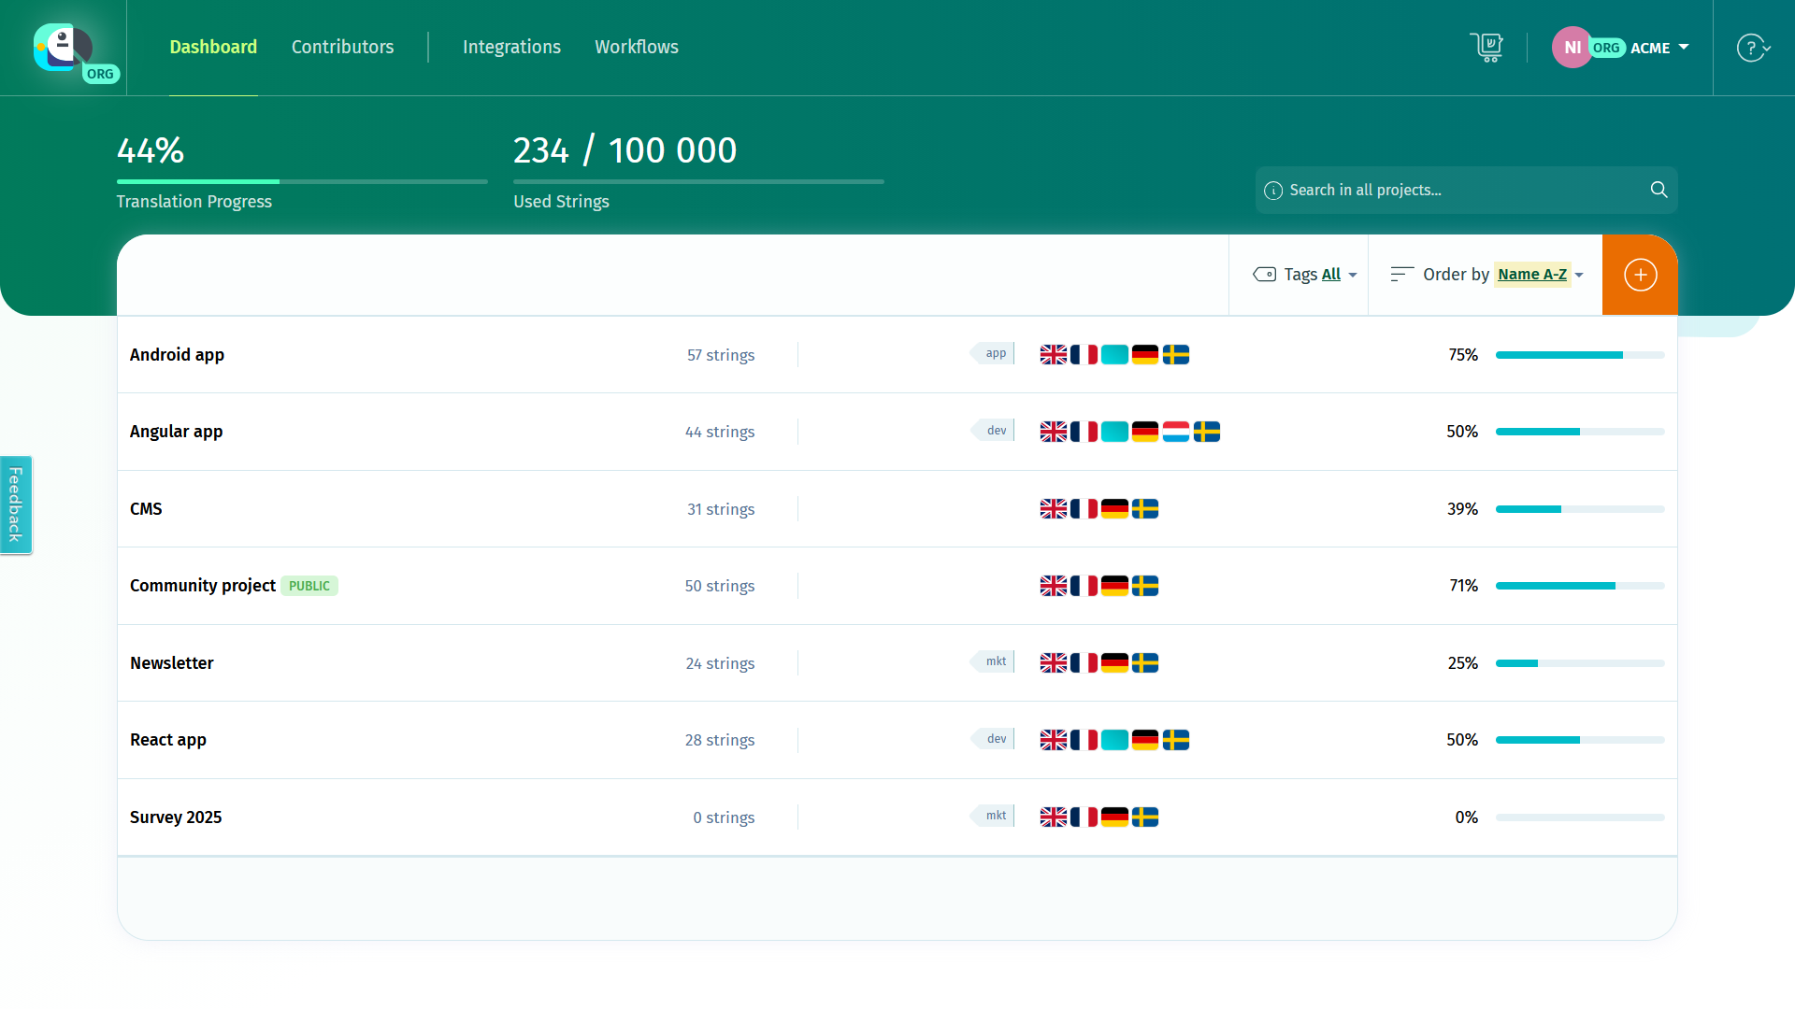Click the German flag in the Angular app row
Image resolution: width=1795 pixels, height=1009 pixels.
click(1144, 432)
